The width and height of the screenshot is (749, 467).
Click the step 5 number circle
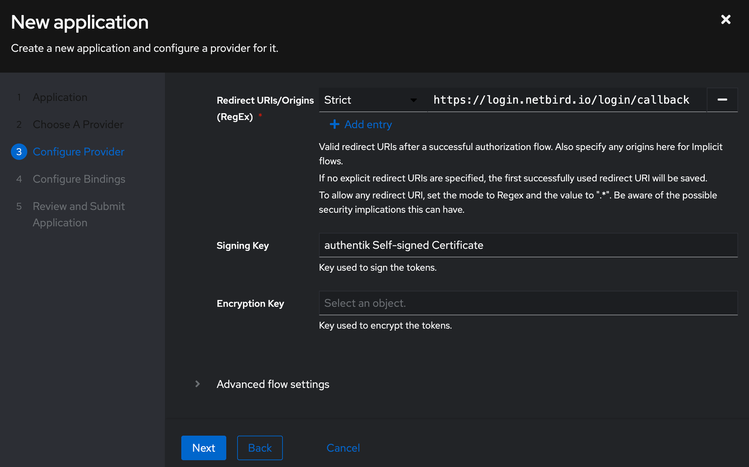tap(19, 206)
